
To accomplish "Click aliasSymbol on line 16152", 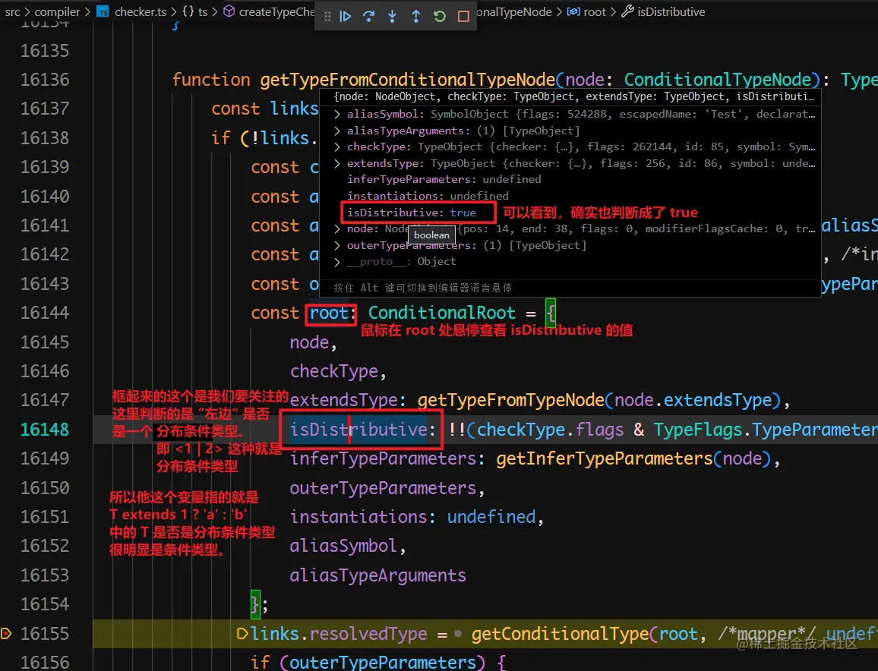I will pos(343,547).
